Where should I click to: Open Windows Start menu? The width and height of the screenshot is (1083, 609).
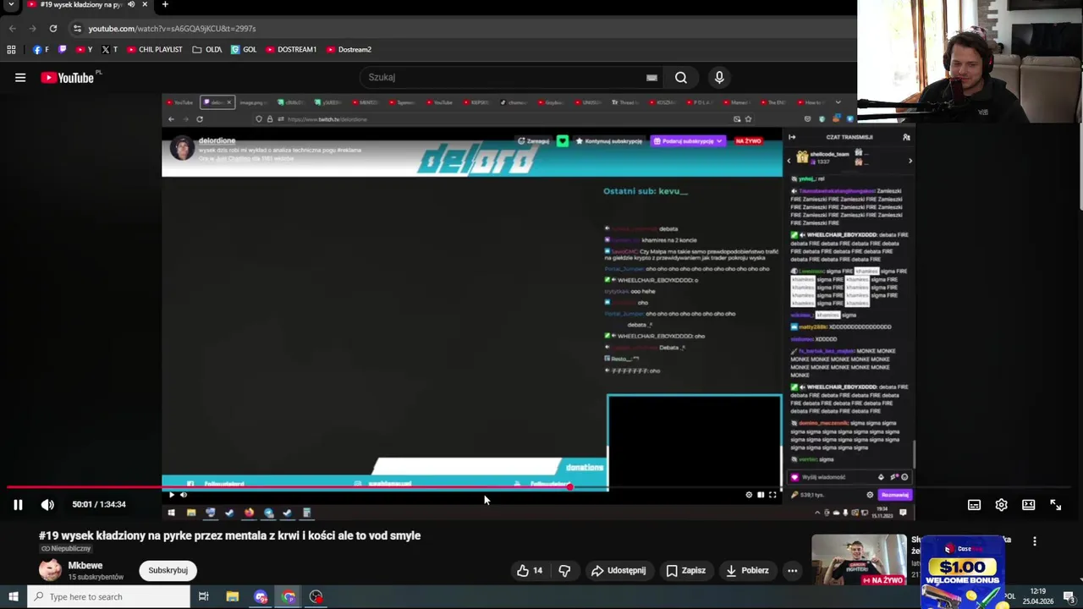[13, 596]
